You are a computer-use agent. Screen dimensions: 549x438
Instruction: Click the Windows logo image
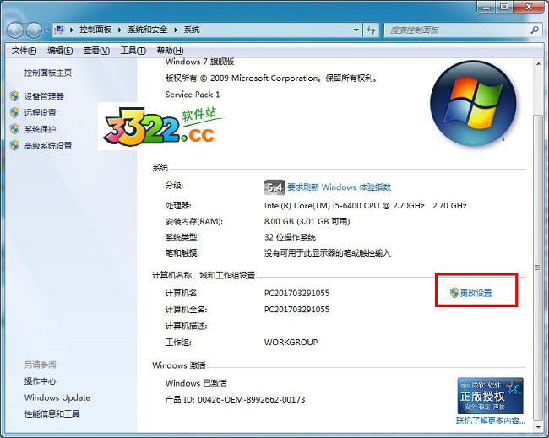(473, 104)
